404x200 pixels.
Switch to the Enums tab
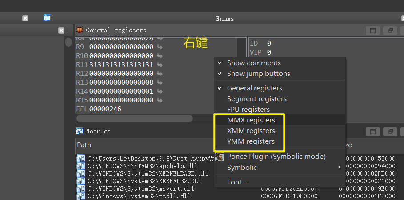(225, 19)
